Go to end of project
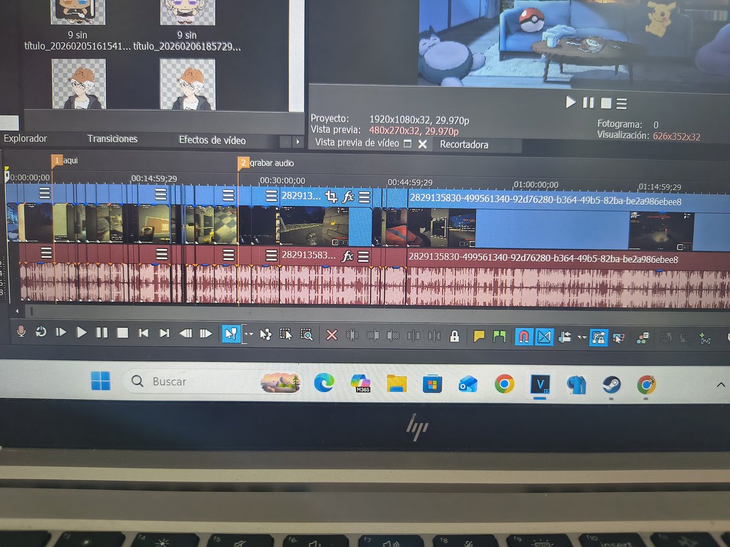The height and width of the screenshot is (547, 730). 164,333
